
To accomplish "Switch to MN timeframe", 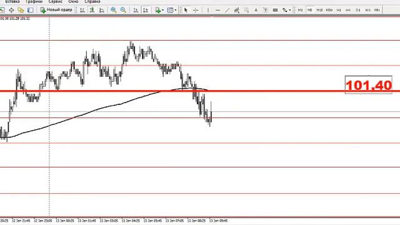I will coord(377,10).
